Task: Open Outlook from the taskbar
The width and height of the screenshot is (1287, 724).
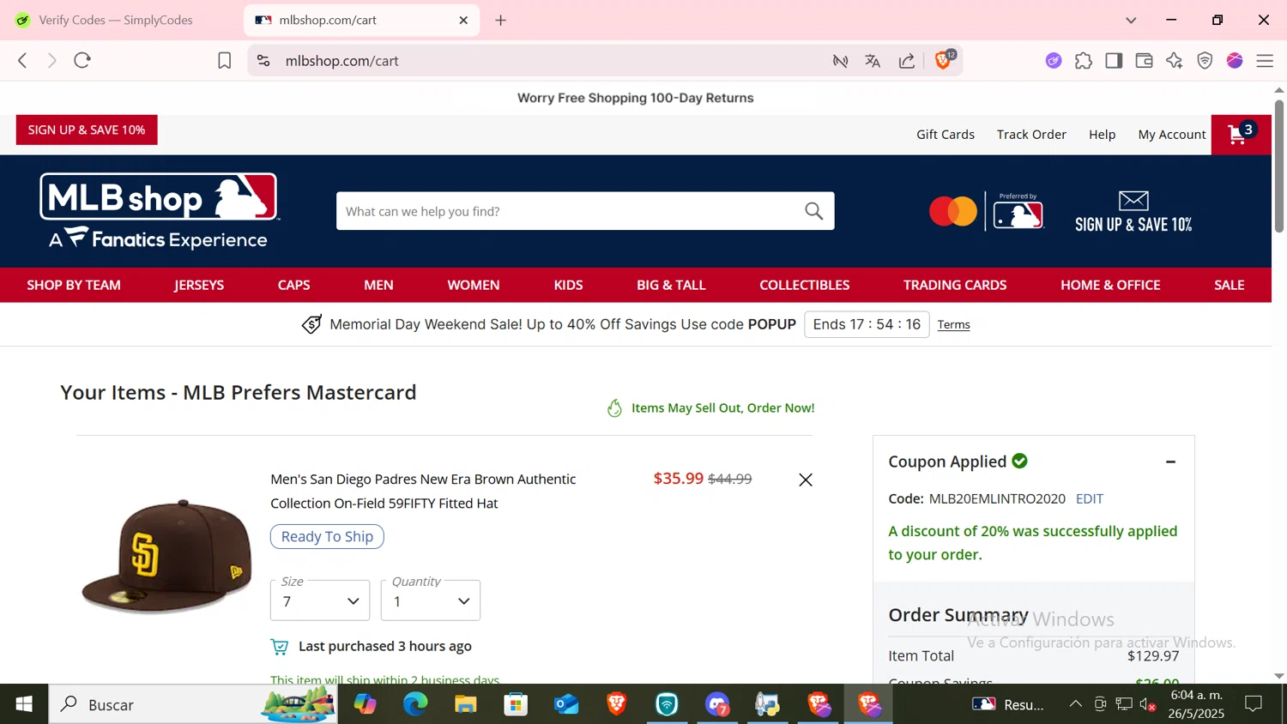Action: pyautogui.click(x=566, y=704)
